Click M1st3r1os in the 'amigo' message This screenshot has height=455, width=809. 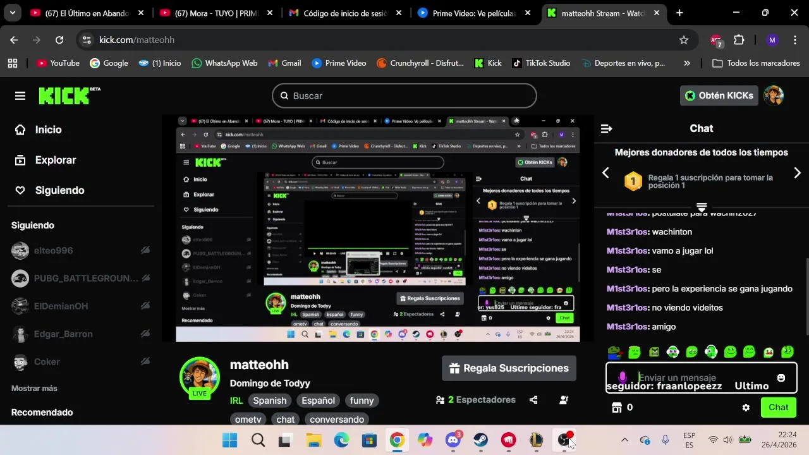[x=628, y=327]
